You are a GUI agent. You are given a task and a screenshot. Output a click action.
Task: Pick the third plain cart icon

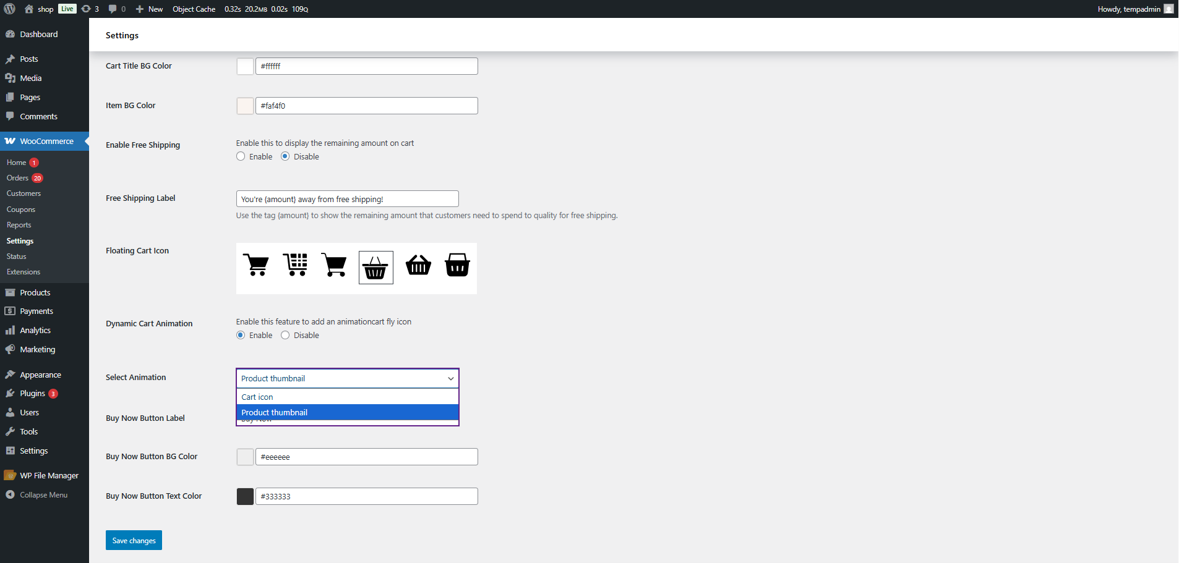pos(334,265)
